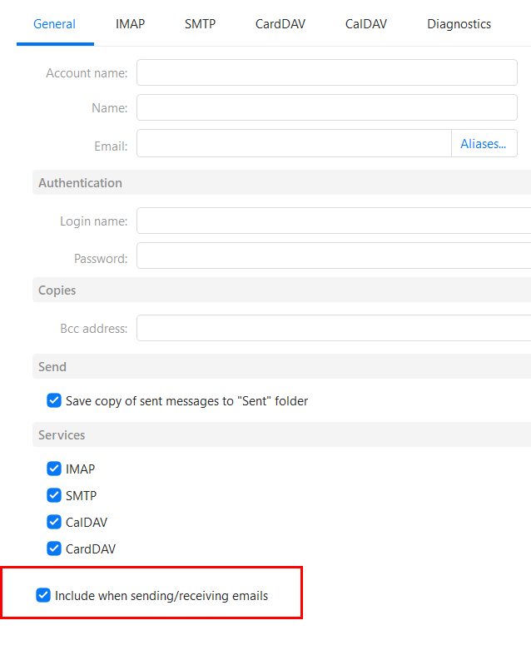The height and width of the screenshot is (655, 531).
Task: Open the Diagnostics tab
Action: click(x=459, y=24)
